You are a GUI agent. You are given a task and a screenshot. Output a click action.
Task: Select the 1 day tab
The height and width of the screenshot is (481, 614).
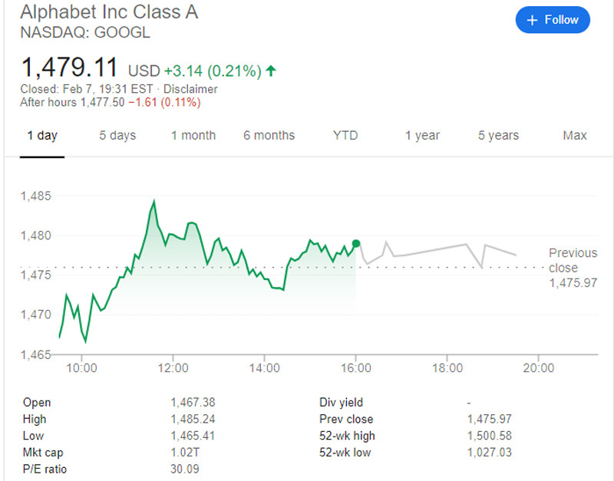42,136
